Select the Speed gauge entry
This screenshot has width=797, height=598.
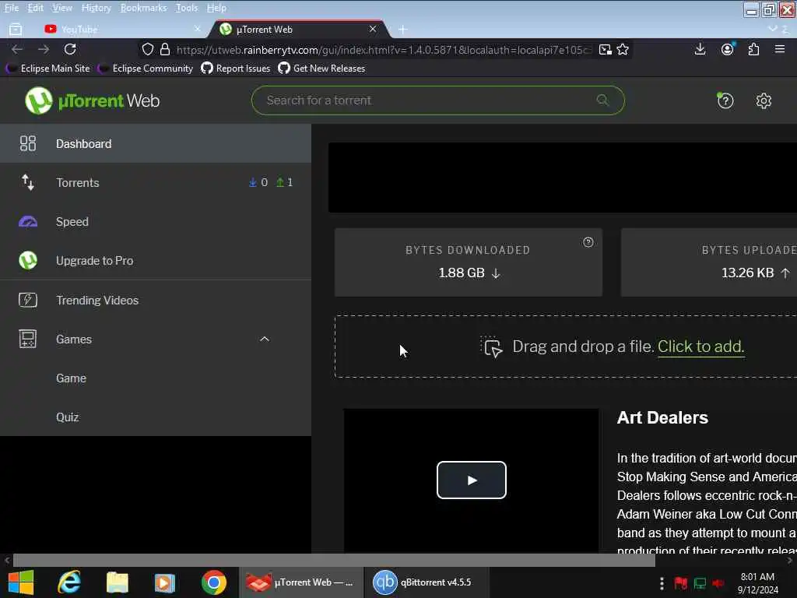pyautogui.click(x=156, y=222)
